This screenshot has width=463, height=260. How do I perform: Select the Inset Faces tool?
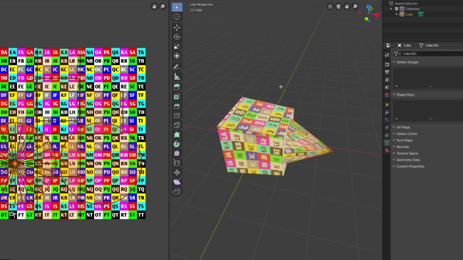(x=177, y=97)
